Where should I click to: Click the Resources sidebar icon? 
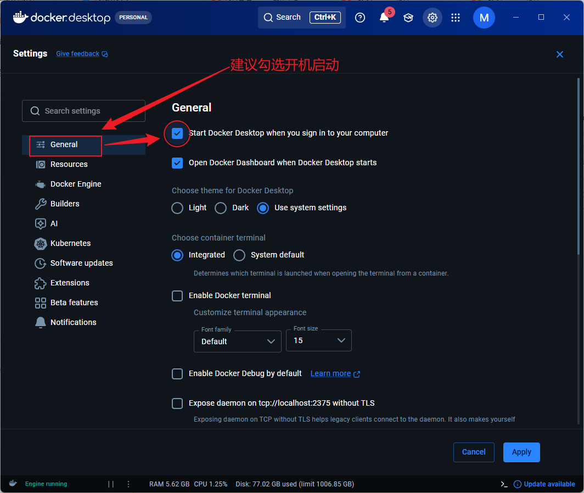(40, 164)
